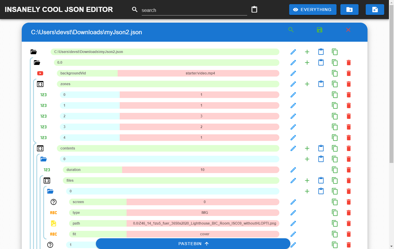The image size is (394, 249).
Task: Edit the backgroundVid entry
Action: tap(293, 73)
